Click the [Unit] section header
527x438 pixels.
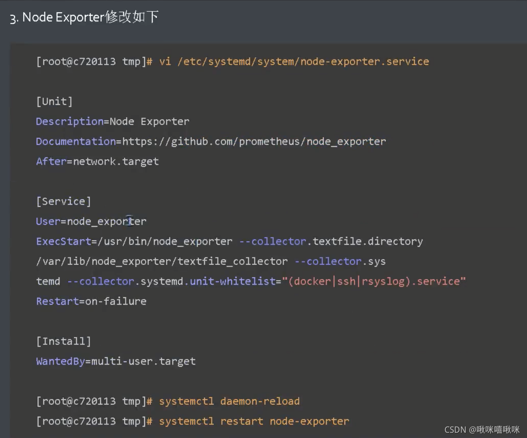(x=54, y=101)
